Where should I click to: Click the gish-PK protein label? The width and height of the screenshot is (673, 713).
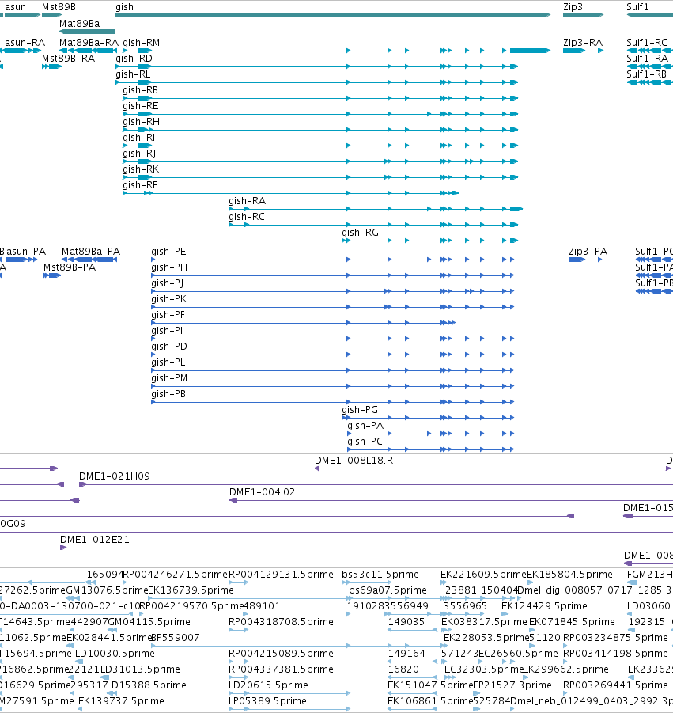pos(169,299)
